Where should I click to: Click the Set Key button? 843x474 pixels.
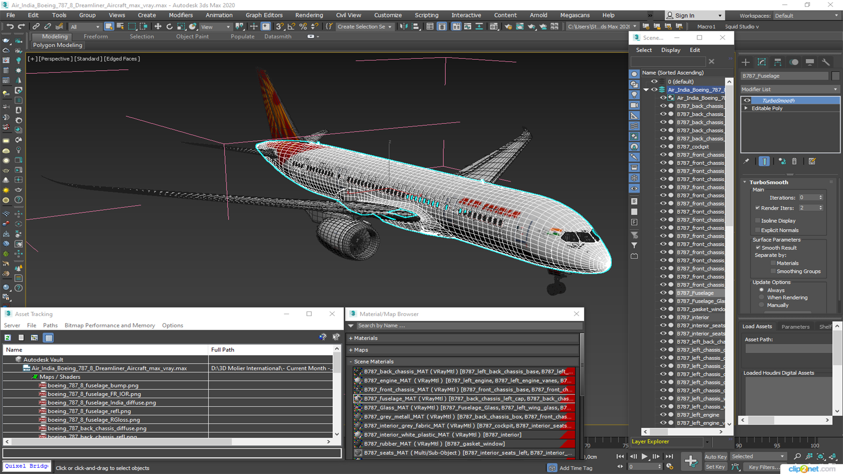click(x=715, y=467)
